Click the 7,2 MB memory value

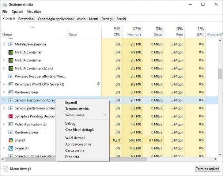click(x=136, y=108)
